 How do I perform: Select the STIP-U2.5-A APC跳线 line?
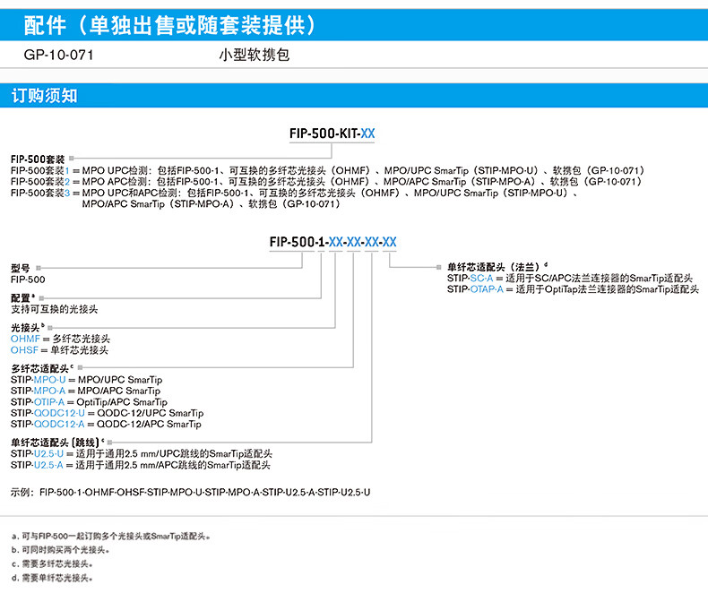tap(141, 465)
